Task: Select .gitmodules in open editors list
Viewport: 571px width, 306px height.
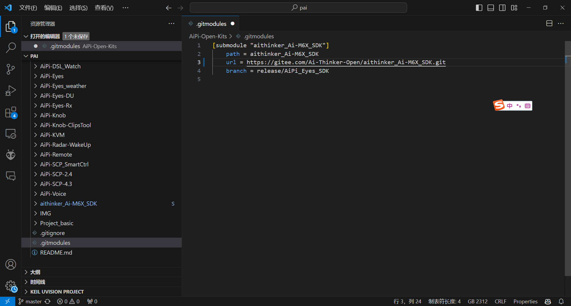Action: pyautogui.click(x=101, y=46)
